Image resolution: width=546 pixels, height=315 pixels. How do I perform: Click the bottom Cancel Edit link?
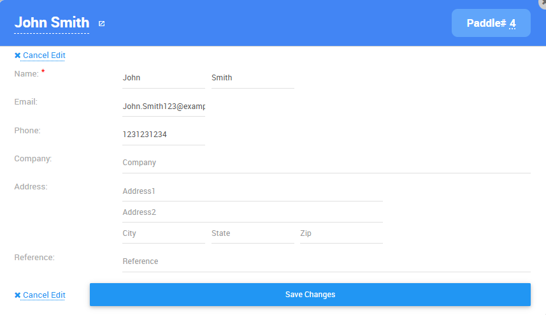[43, 295]
